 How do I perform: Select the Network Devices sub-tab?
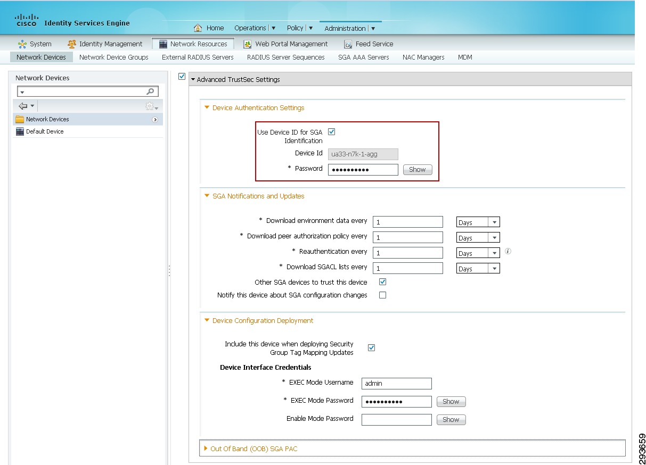[x=42, y=57]
